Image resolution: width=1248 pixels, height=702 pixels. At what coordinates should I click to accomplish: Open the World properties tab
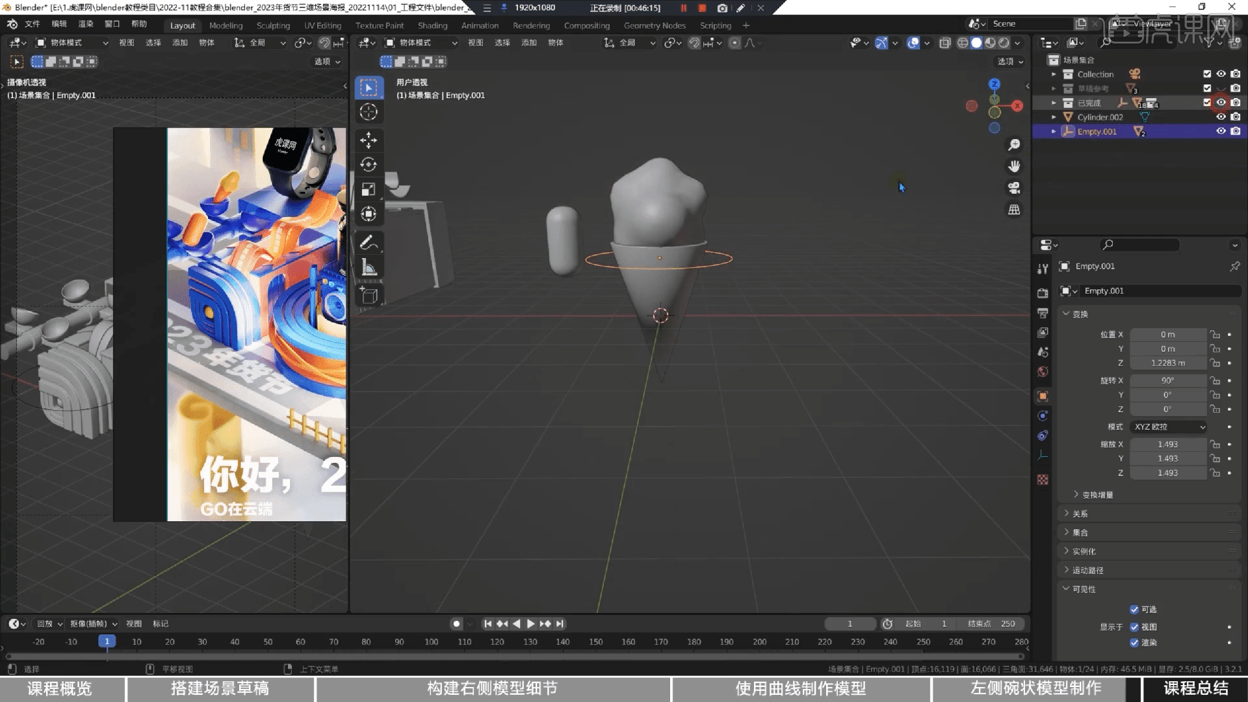point(1043,372)
